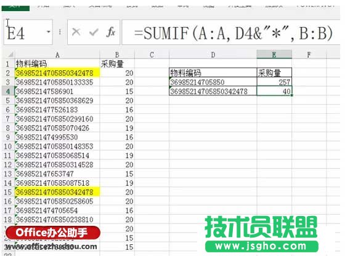Click cell A14 in row 14
Screen dimensions: 345x256
click(57, 183)
